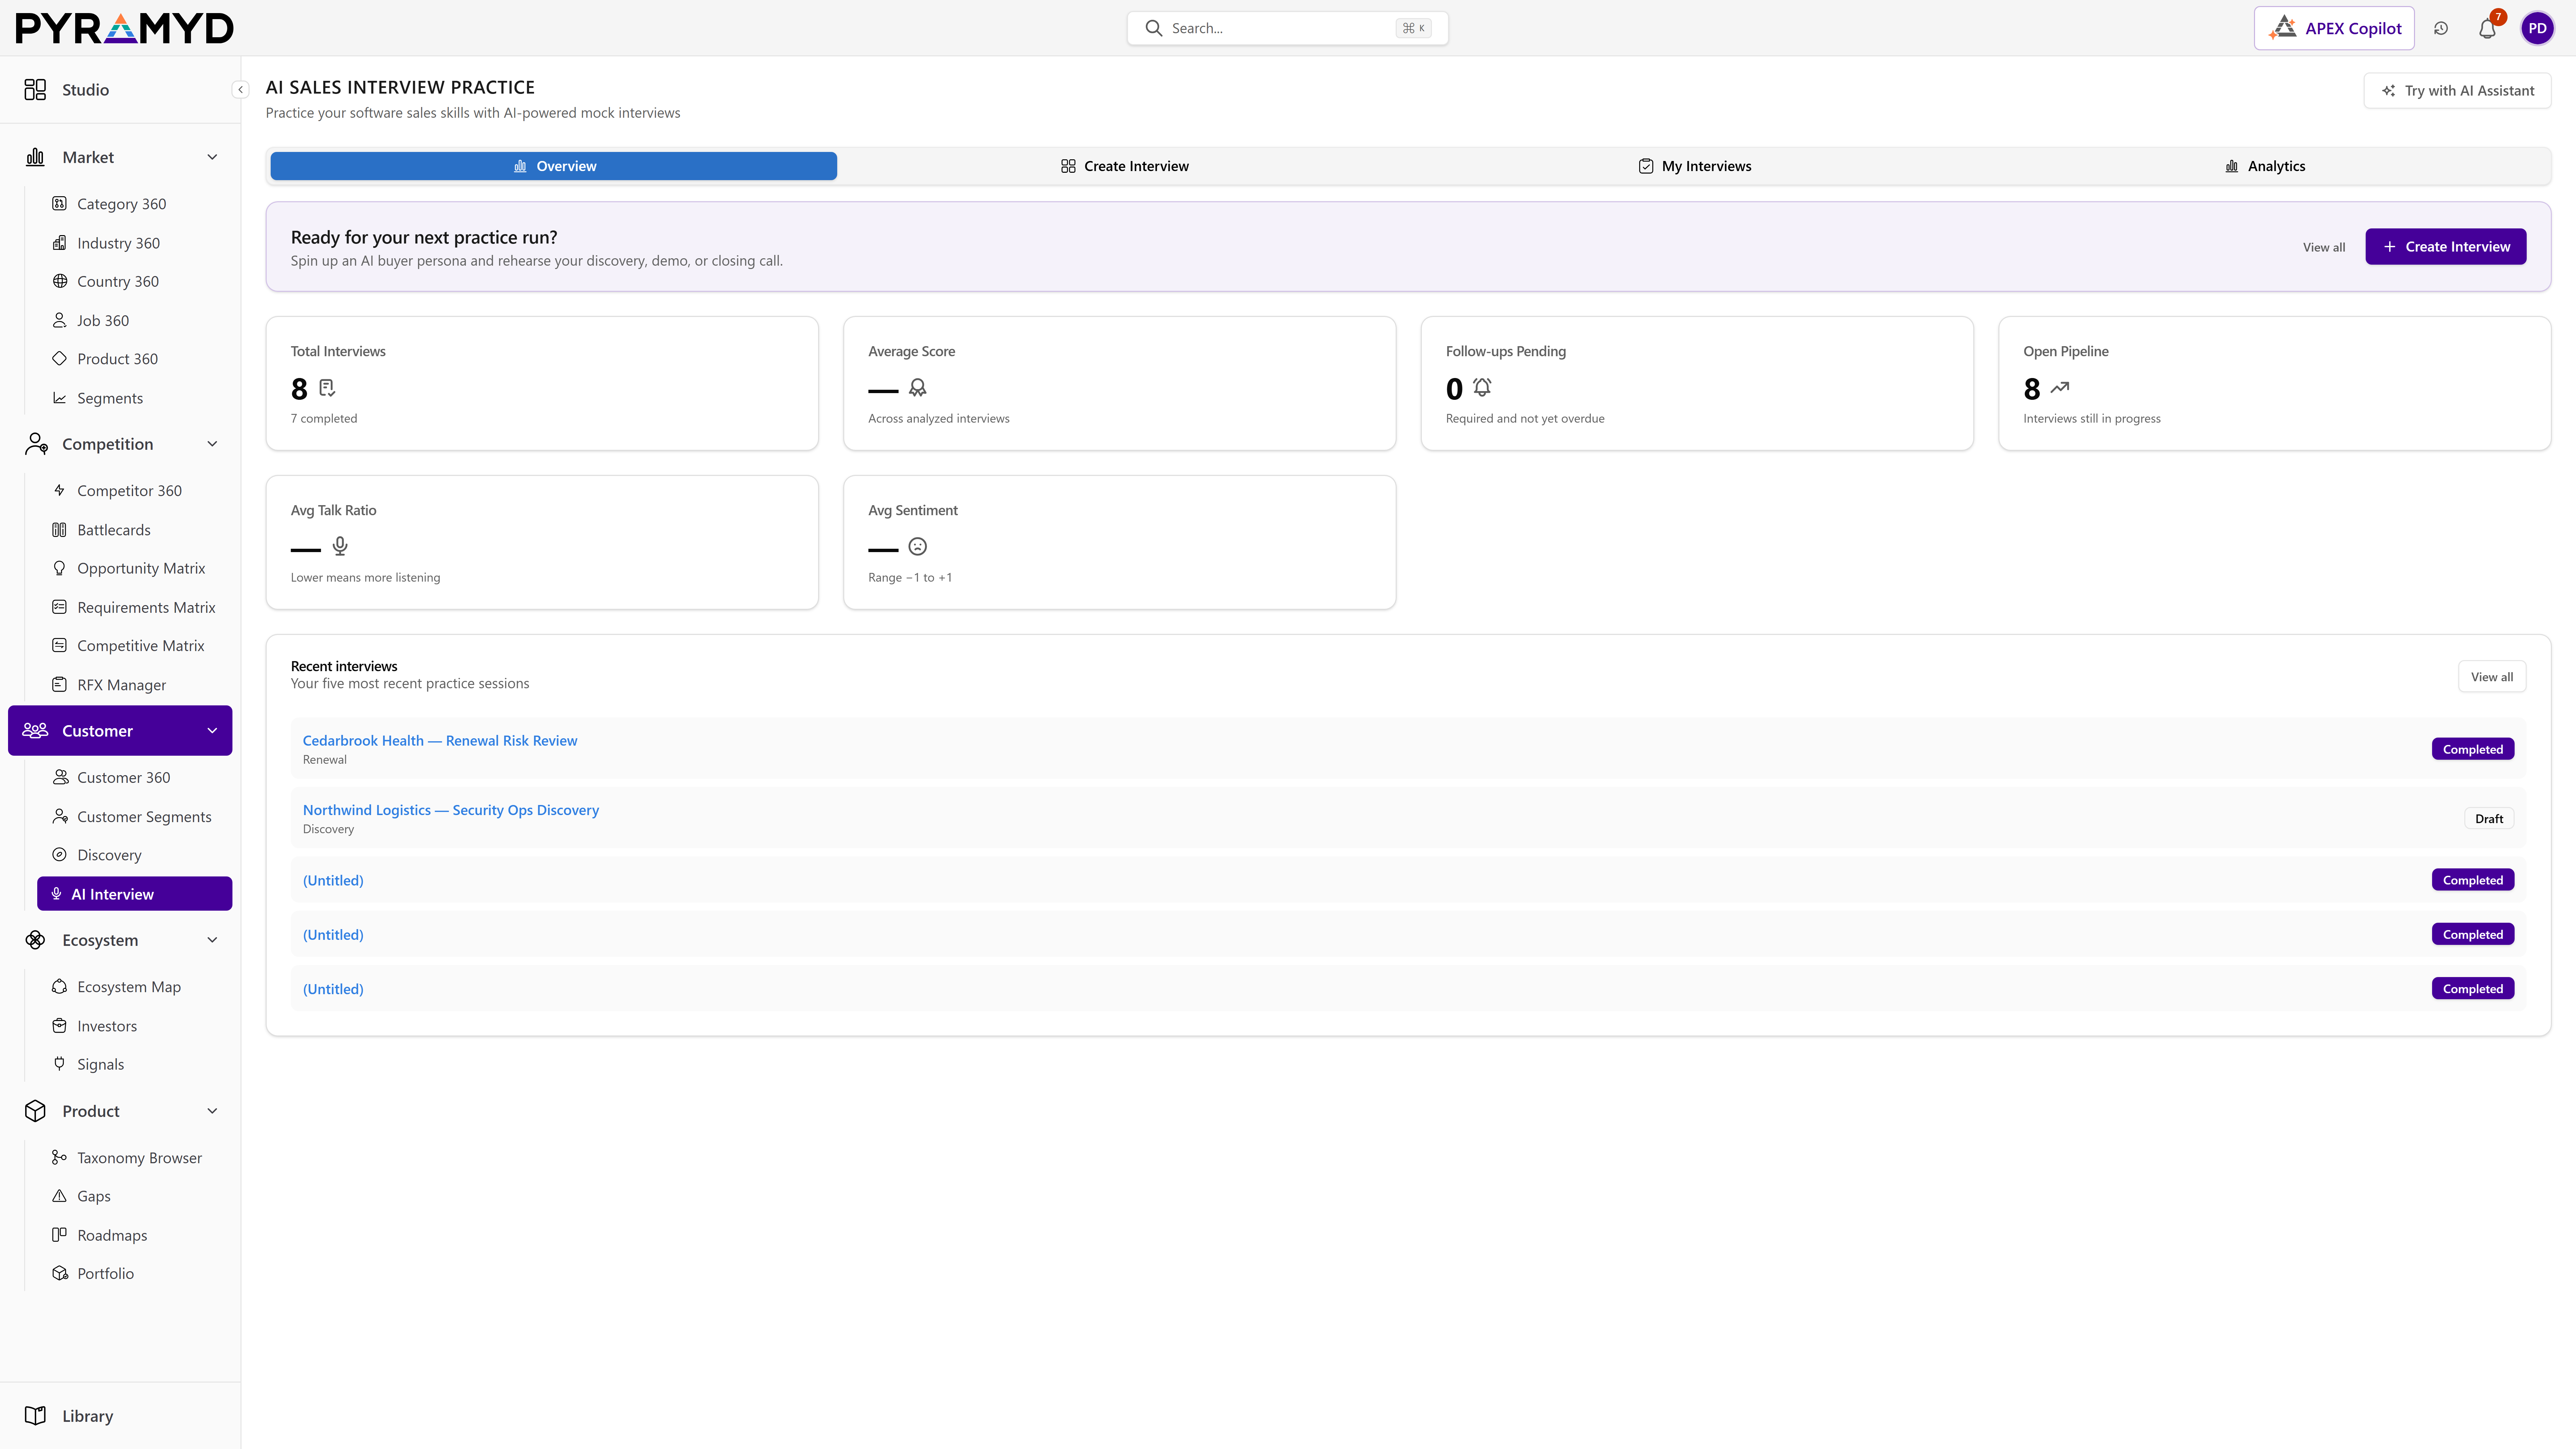Click the Total Interviews card icon
Viewport: 2576px width, 1449px height.
pyautogui.click(x=327, y=388)
